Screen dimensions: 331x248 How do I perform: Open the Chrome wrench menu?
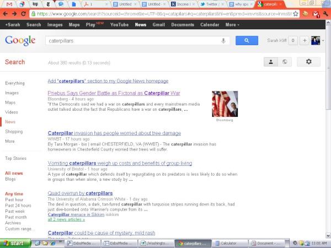click(x=325, y=14)
